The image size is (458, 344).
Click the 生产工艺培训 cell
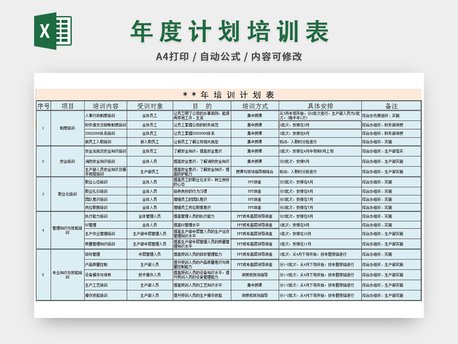pos(106,285)
